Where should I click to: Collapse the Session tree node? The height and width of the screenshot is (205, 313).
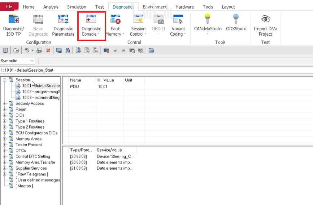(5, 80)
